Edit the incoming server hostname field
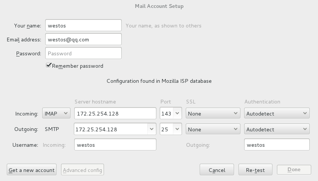This screenshot has height=181, width=318. pyautogui.click(x=115, y=113)
